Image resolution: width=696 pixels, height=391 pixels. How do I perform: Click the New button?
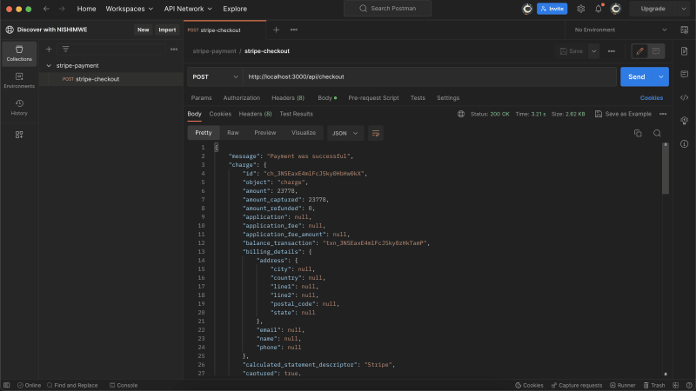coord(143,30)
